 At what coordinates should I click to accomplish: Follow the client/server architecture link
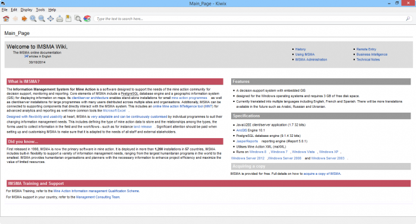coord(90,98)
